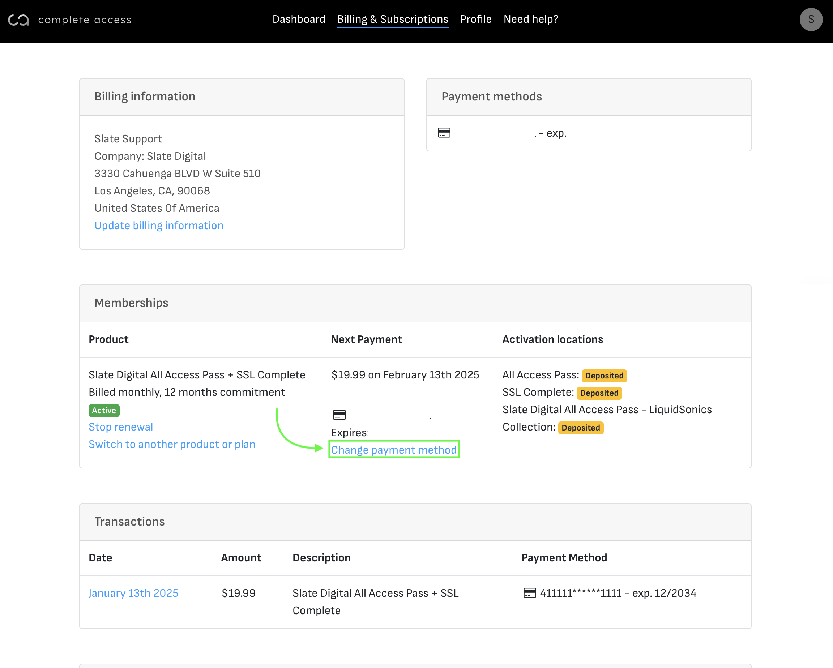Click Stop renewal link
The image size is (833, 668).
(x=120, y=427)
